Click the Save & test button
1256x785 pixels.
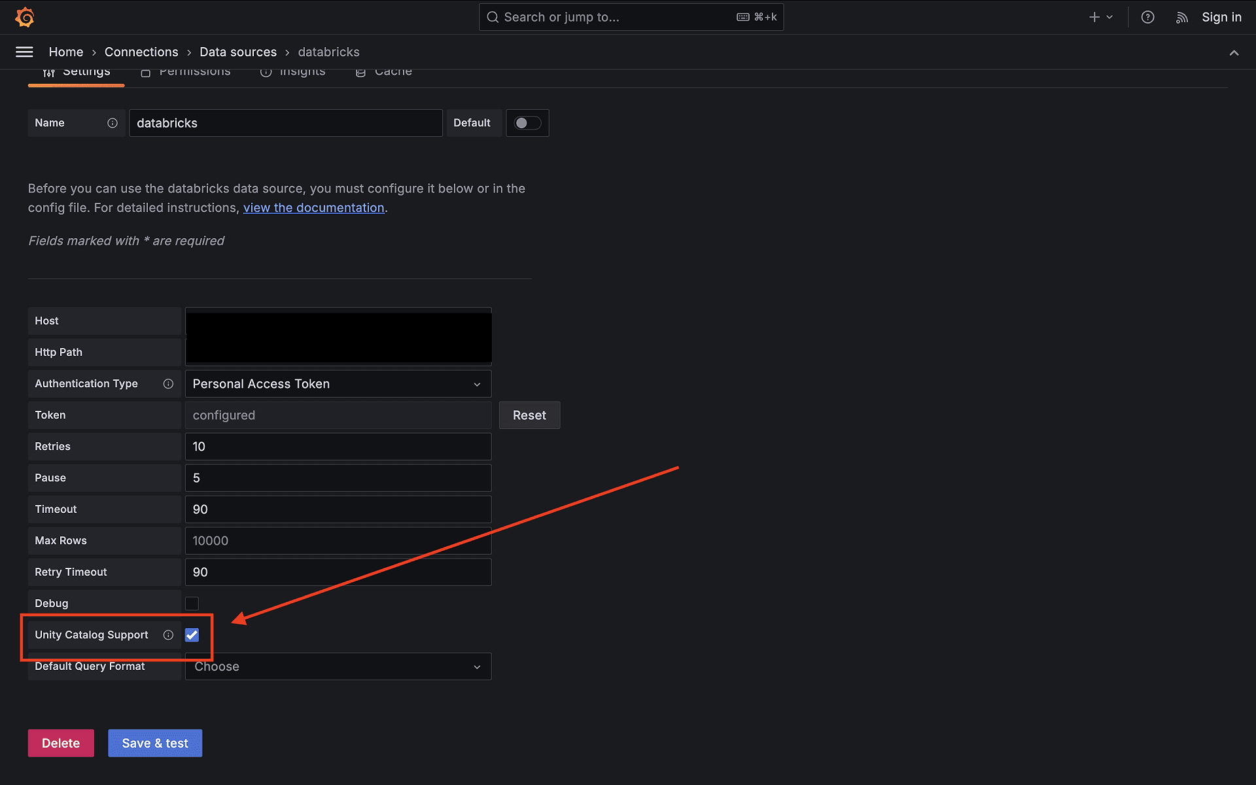(154, 743)
